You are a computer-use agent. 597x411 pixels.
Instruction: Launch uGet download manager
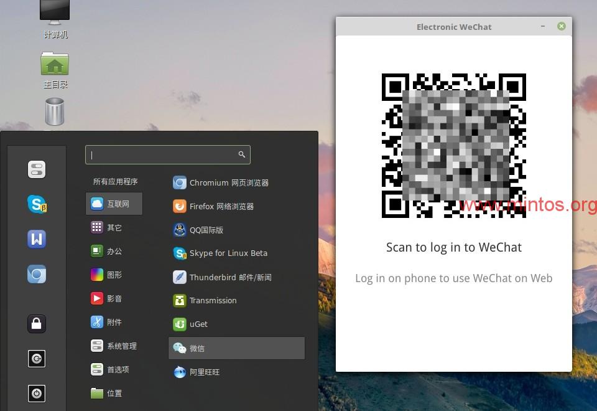(x=198, y=324)
